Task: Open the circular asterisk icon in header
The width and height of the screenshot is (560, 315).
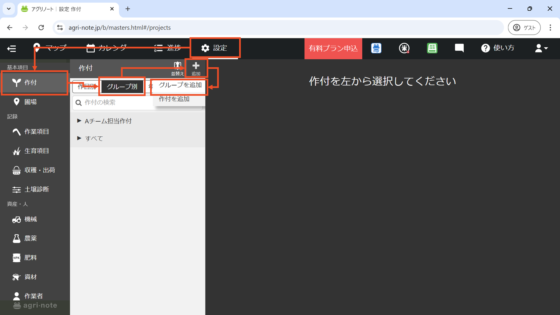Action: (404, 48)
